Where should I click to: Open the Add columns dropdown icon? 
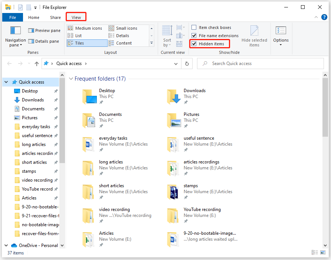click(180, 36)
